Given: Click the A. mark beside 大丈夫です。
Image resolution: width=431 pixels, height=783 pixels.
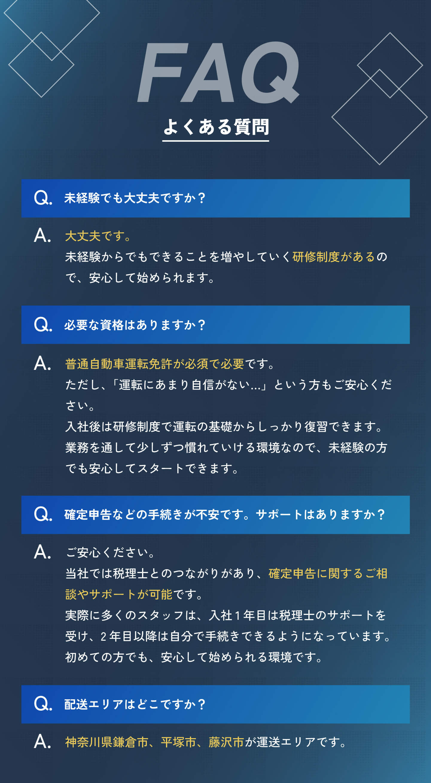Looking at the screenshot, I should click(x=42, y=236).
